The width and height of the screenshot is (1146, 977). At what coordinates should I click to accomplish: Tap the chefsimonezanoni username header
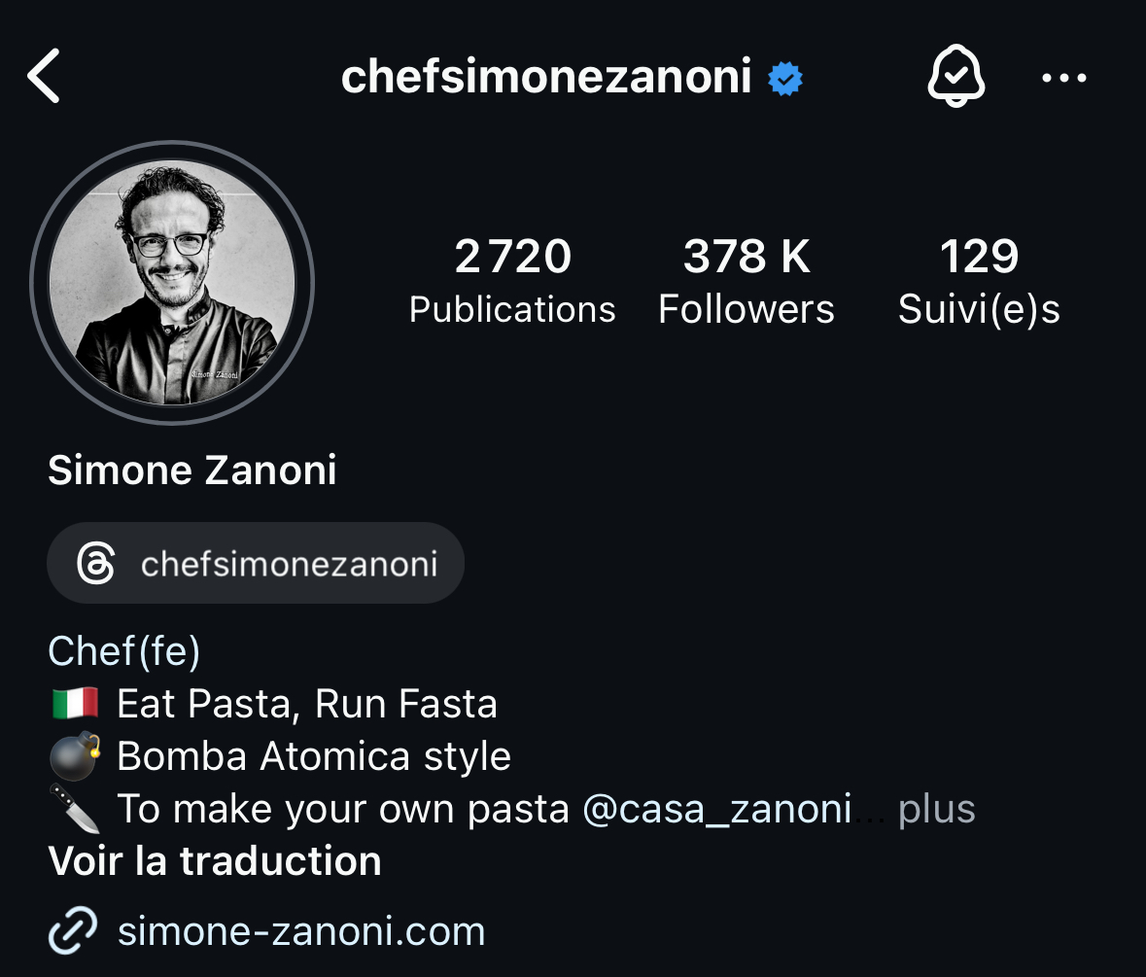click(546, 77)
